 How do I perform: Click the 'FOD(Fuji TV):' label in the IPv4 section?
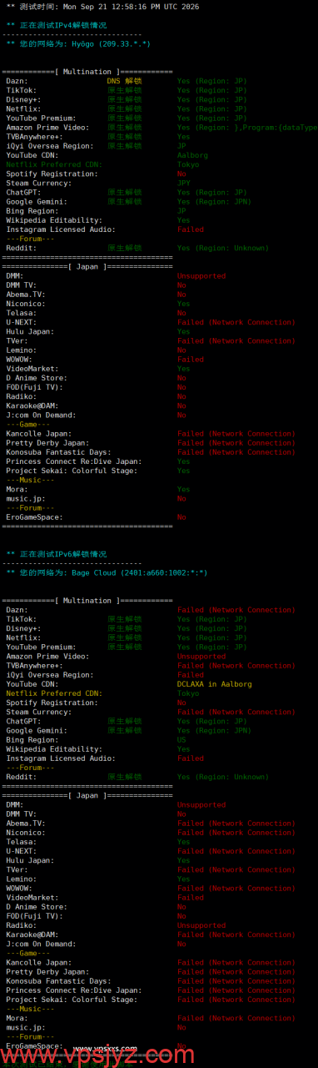[34, 387]
